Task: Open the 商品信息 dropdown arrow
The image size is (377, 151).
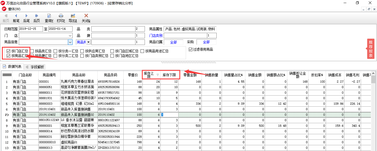Action: (70, 42)
